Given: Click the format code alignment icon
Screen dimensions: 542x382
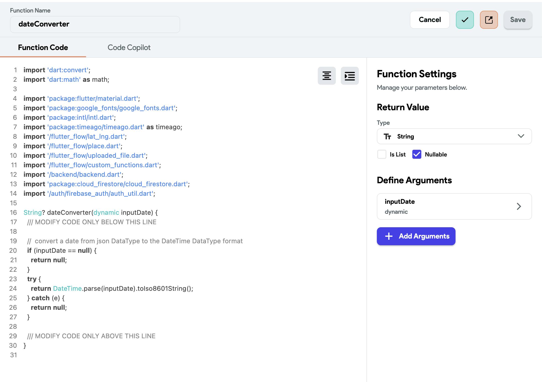Looking at the screenshot, I should point(327,76).
